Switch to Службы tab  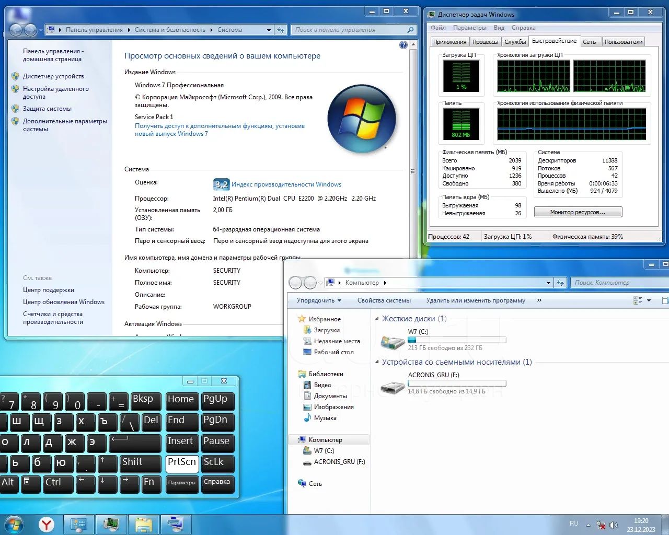point(515,42)
